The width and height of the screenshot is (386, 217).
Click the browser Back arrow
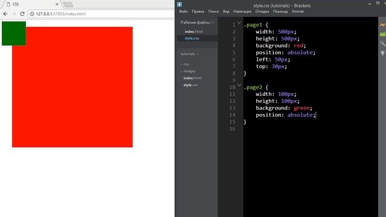5,14
